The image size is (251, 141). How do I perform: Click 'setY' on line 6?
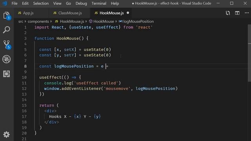click(x=69, y=55)
